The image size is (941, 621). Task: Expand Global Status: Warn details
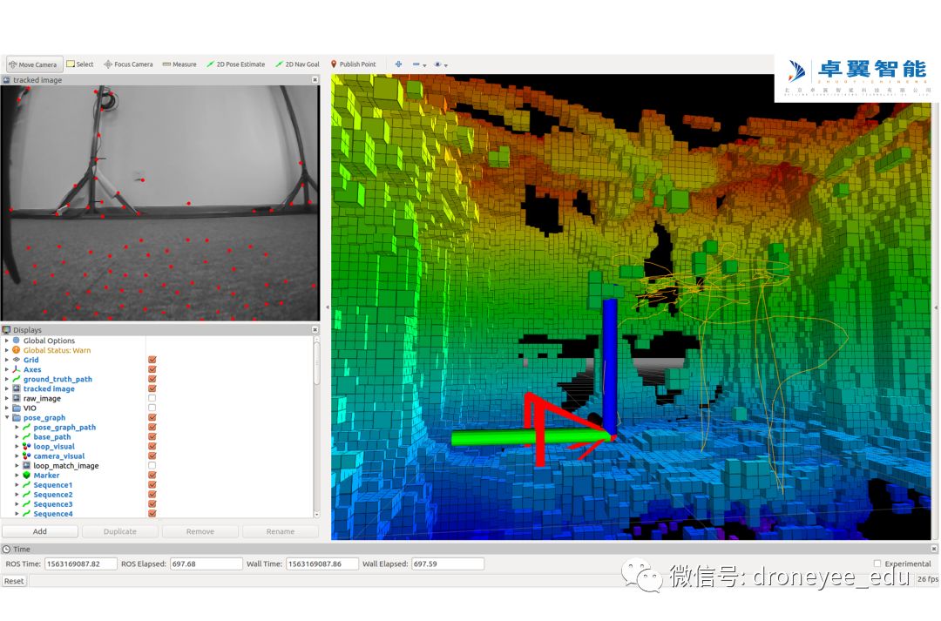[x=7, y=350]
